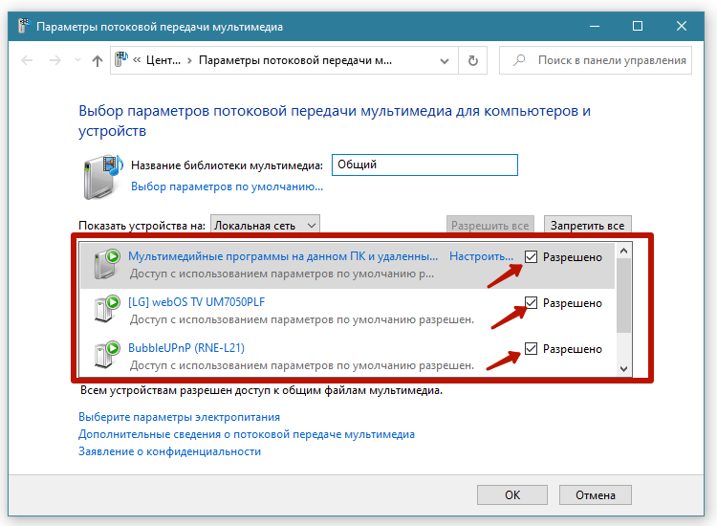This screenshot has width=717, height=526.
Task: Click 'Всем устройствам разрешен доступ' status text
Action: click(262, 390)
